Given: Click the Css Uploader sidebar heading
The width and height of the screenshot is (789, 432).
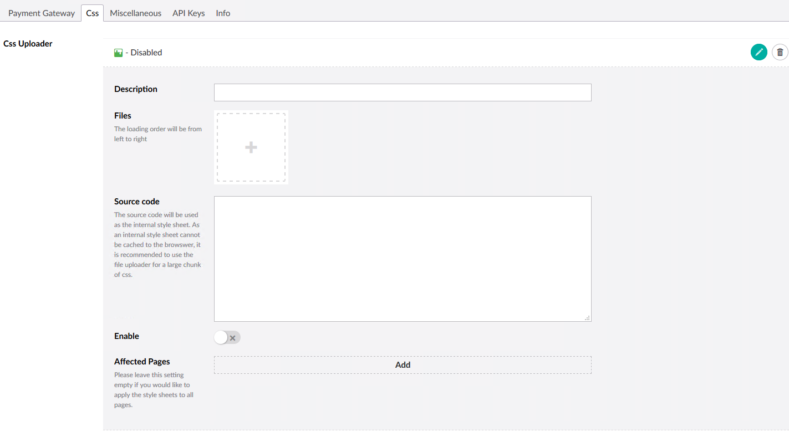Looking at the screenshot, I should [x=28, y=43].
